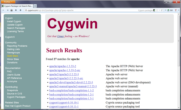181x110 pixels.
Task: Open the dropdown arrow left of the mail notifier icon
Action: click(x=166, y=10)
